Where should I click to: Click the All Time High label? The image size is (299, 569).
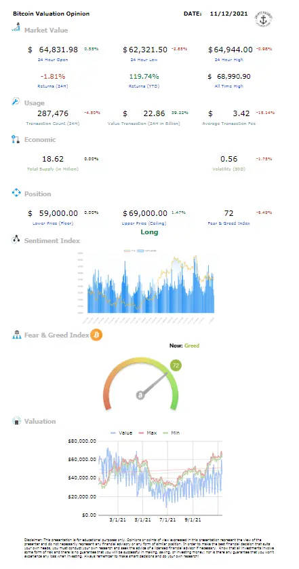228,86
